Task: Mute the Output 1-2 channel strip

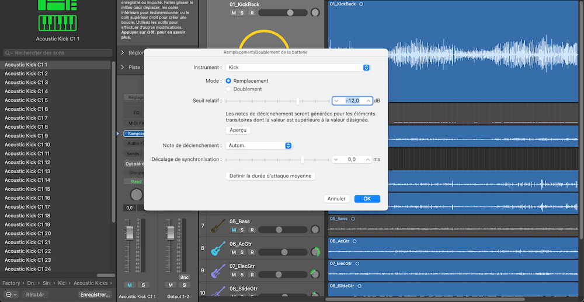Action: click(171, 285)
